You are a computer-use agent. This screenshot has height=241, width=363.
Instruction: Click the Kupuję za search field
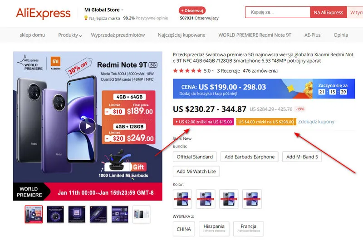tap(278, 12)
